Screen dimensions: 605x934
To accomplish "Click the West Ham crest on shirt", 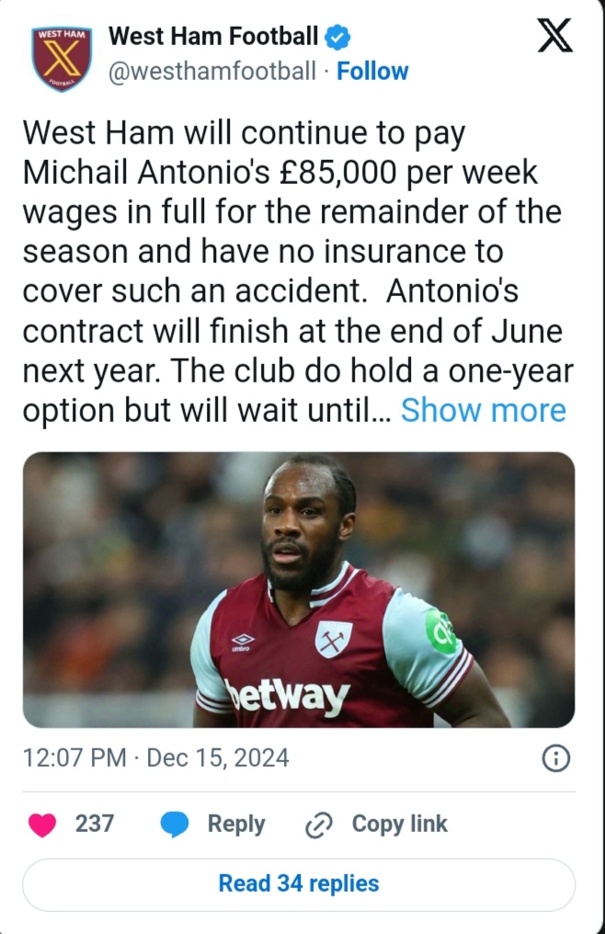I will 333,639.
